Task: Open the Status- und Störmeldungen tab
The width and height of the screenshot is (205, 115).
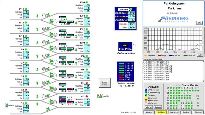Action: (x=153, y=59)
